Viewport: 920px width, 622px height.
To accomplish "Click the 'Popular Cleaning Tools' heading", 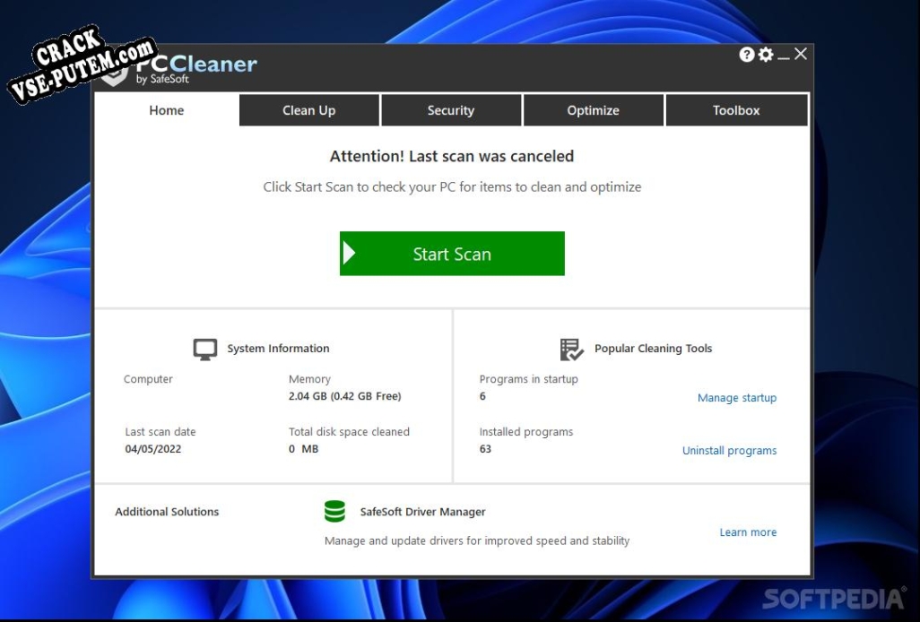I will [x=653, y=349].
